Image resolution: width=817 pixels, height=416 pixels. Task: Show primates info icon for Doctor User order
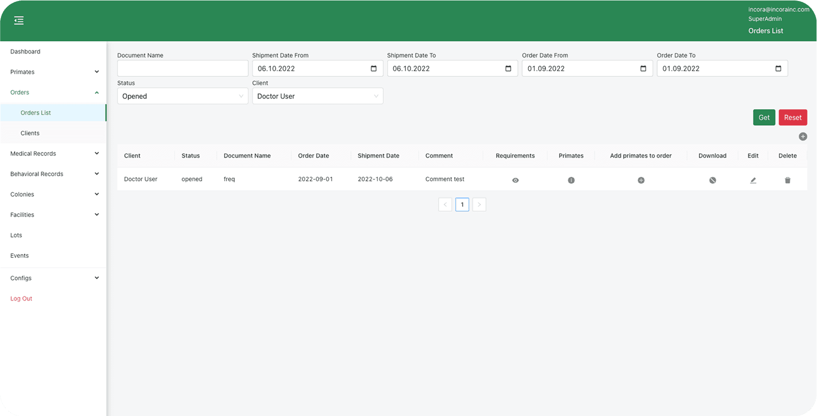point(571,180)
